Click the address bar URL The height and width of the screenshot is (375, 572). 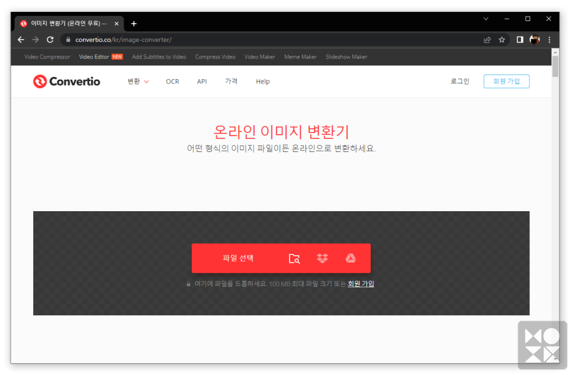click(x=123, y=40)
